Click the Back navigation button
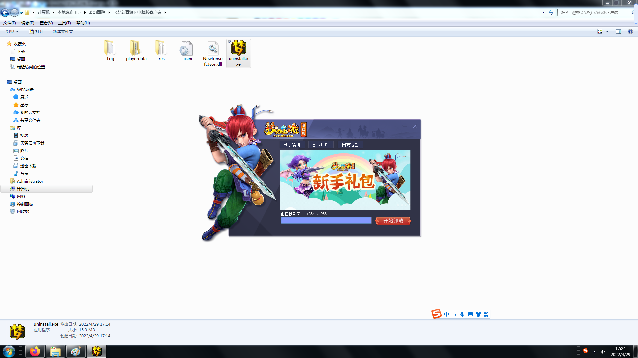Image resolution: width=638 pixels, height=358 pixels. pos(5,13)
